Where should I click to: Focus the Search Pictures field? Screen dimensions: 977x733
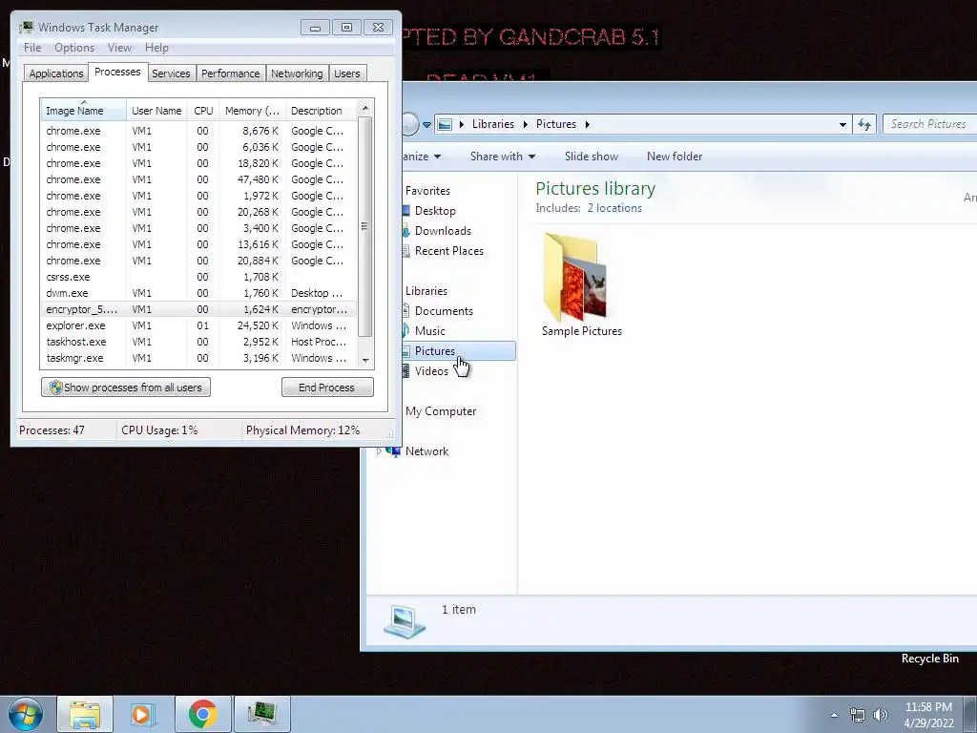click(929, 124)
